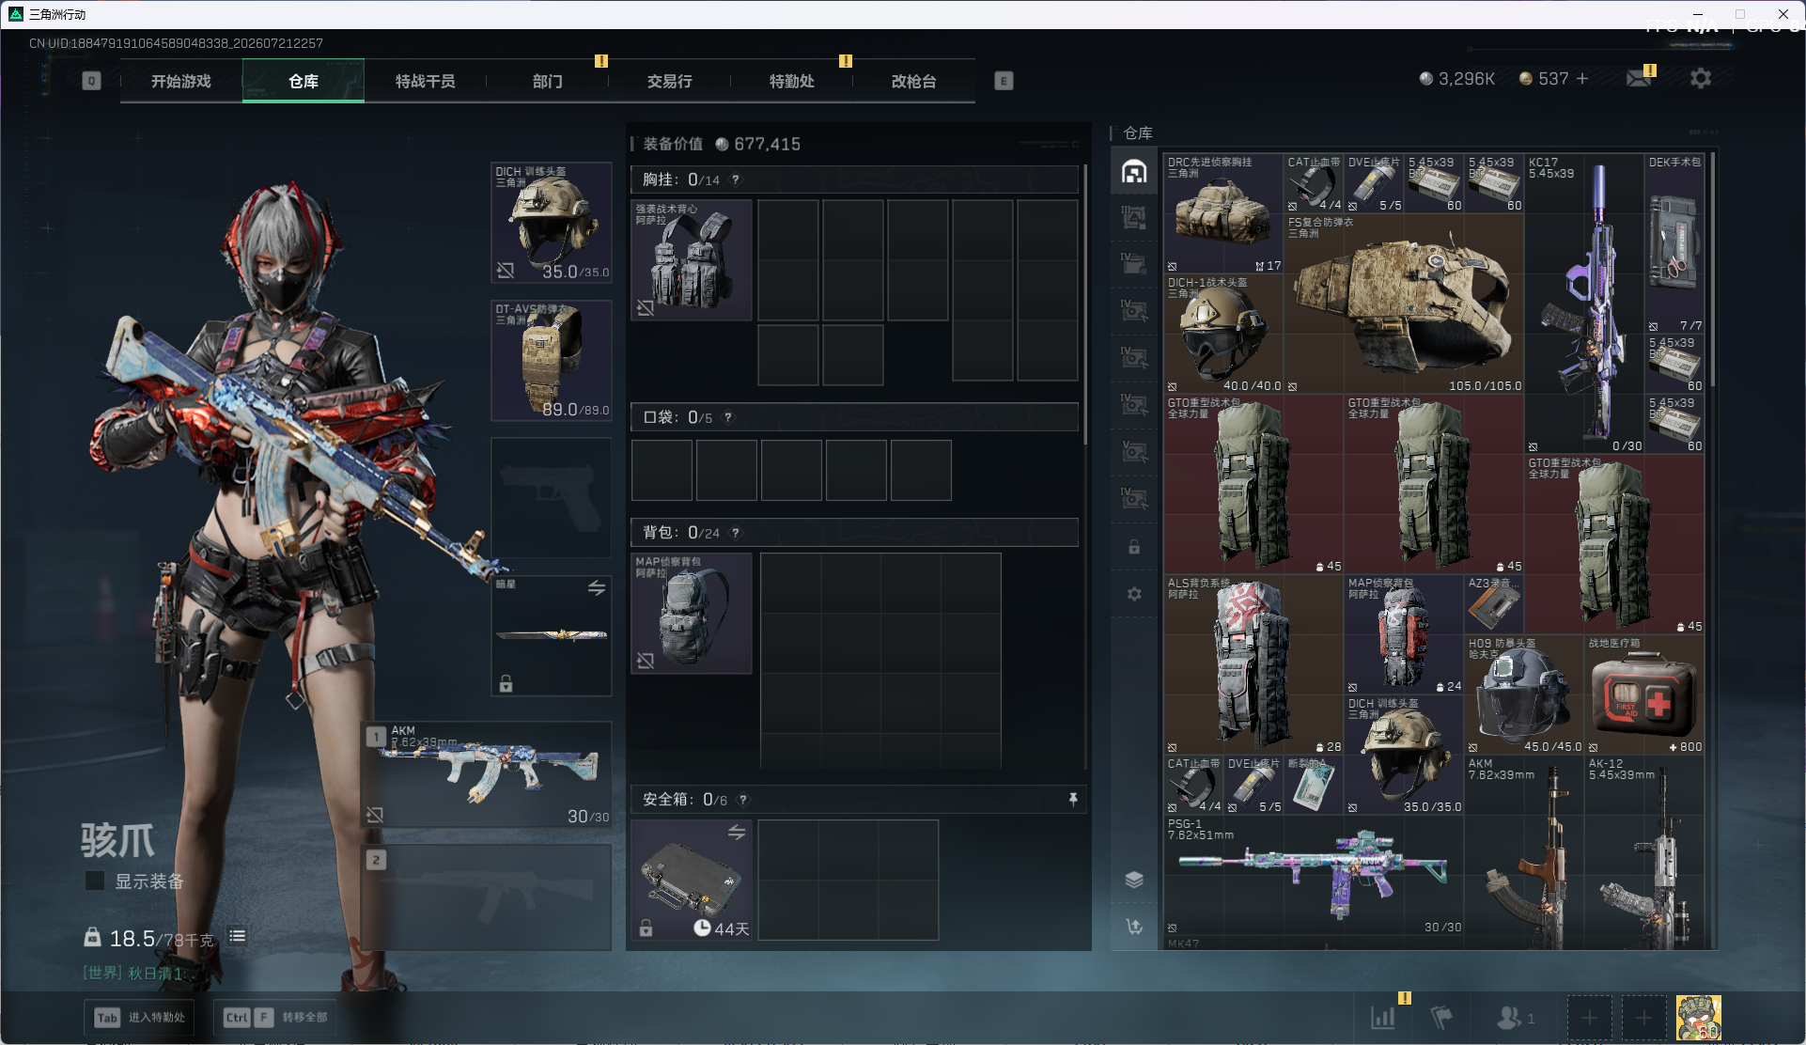This screenshot has width=1806, height=1045.
Task: Switch to the 部门 tab
Action: tap(548, 82)
